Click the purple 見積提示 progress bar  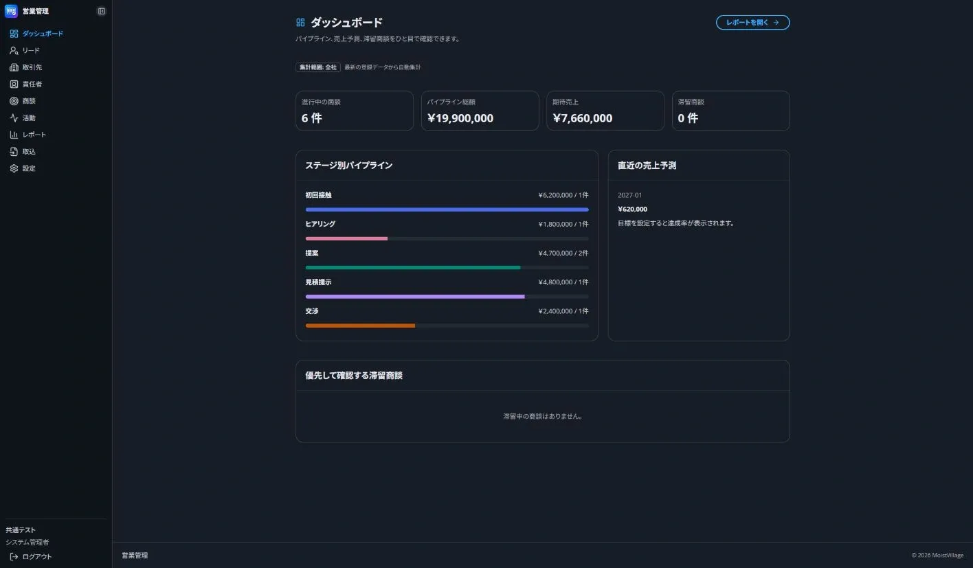coord(415,297)
